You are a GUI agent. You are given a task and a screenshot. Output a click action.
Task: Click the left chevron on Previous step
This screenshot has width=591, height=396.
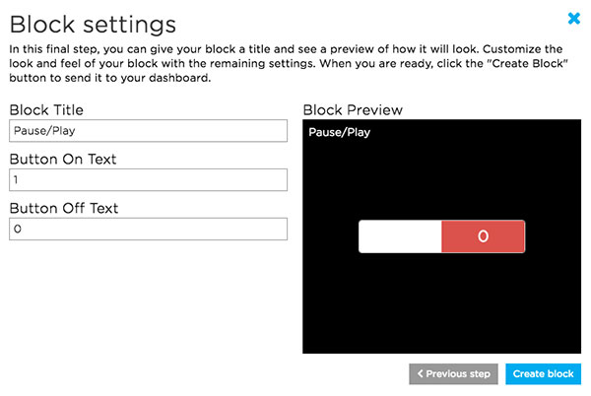(421, 374)
